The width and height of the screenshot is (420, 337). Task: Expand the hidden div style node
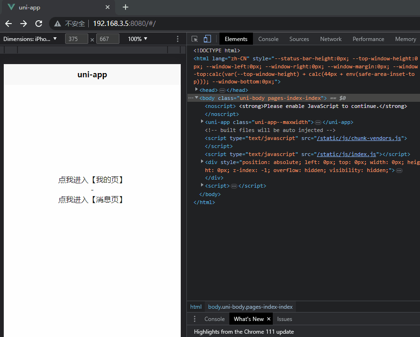point(202,161)
